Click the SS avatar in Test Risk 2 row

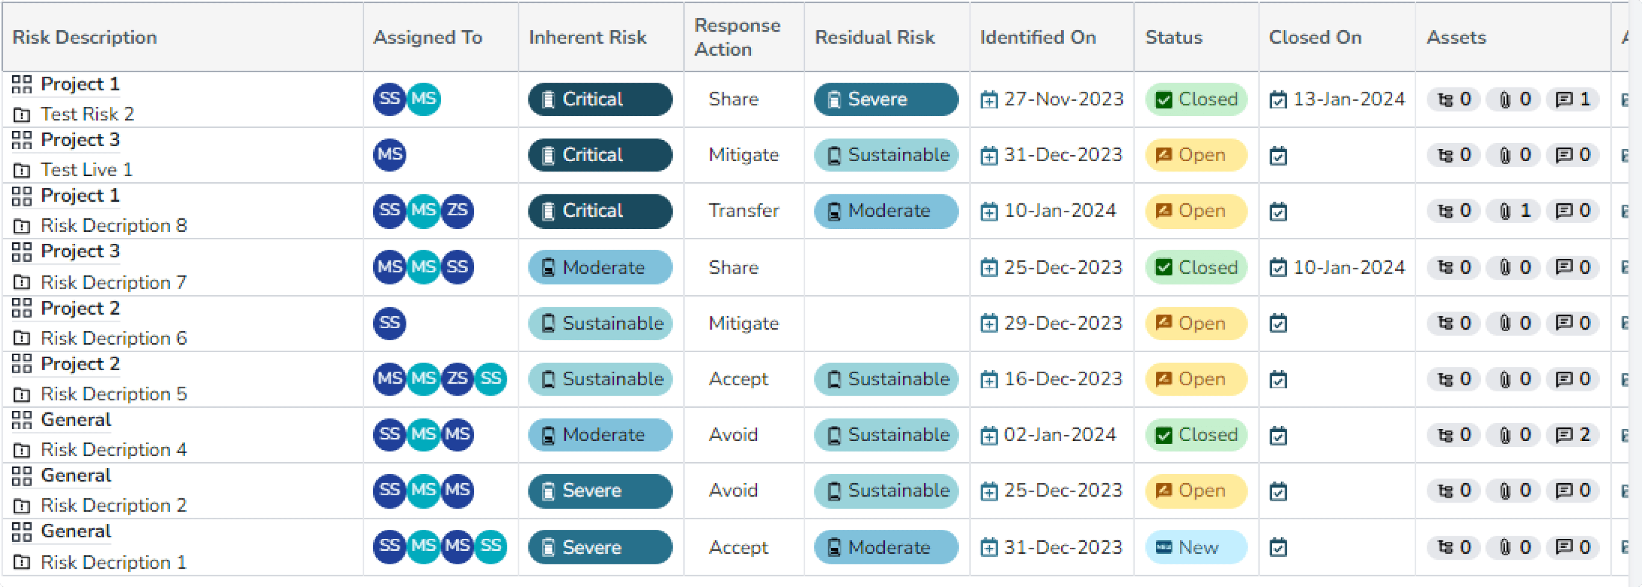(x=390, y=99)
